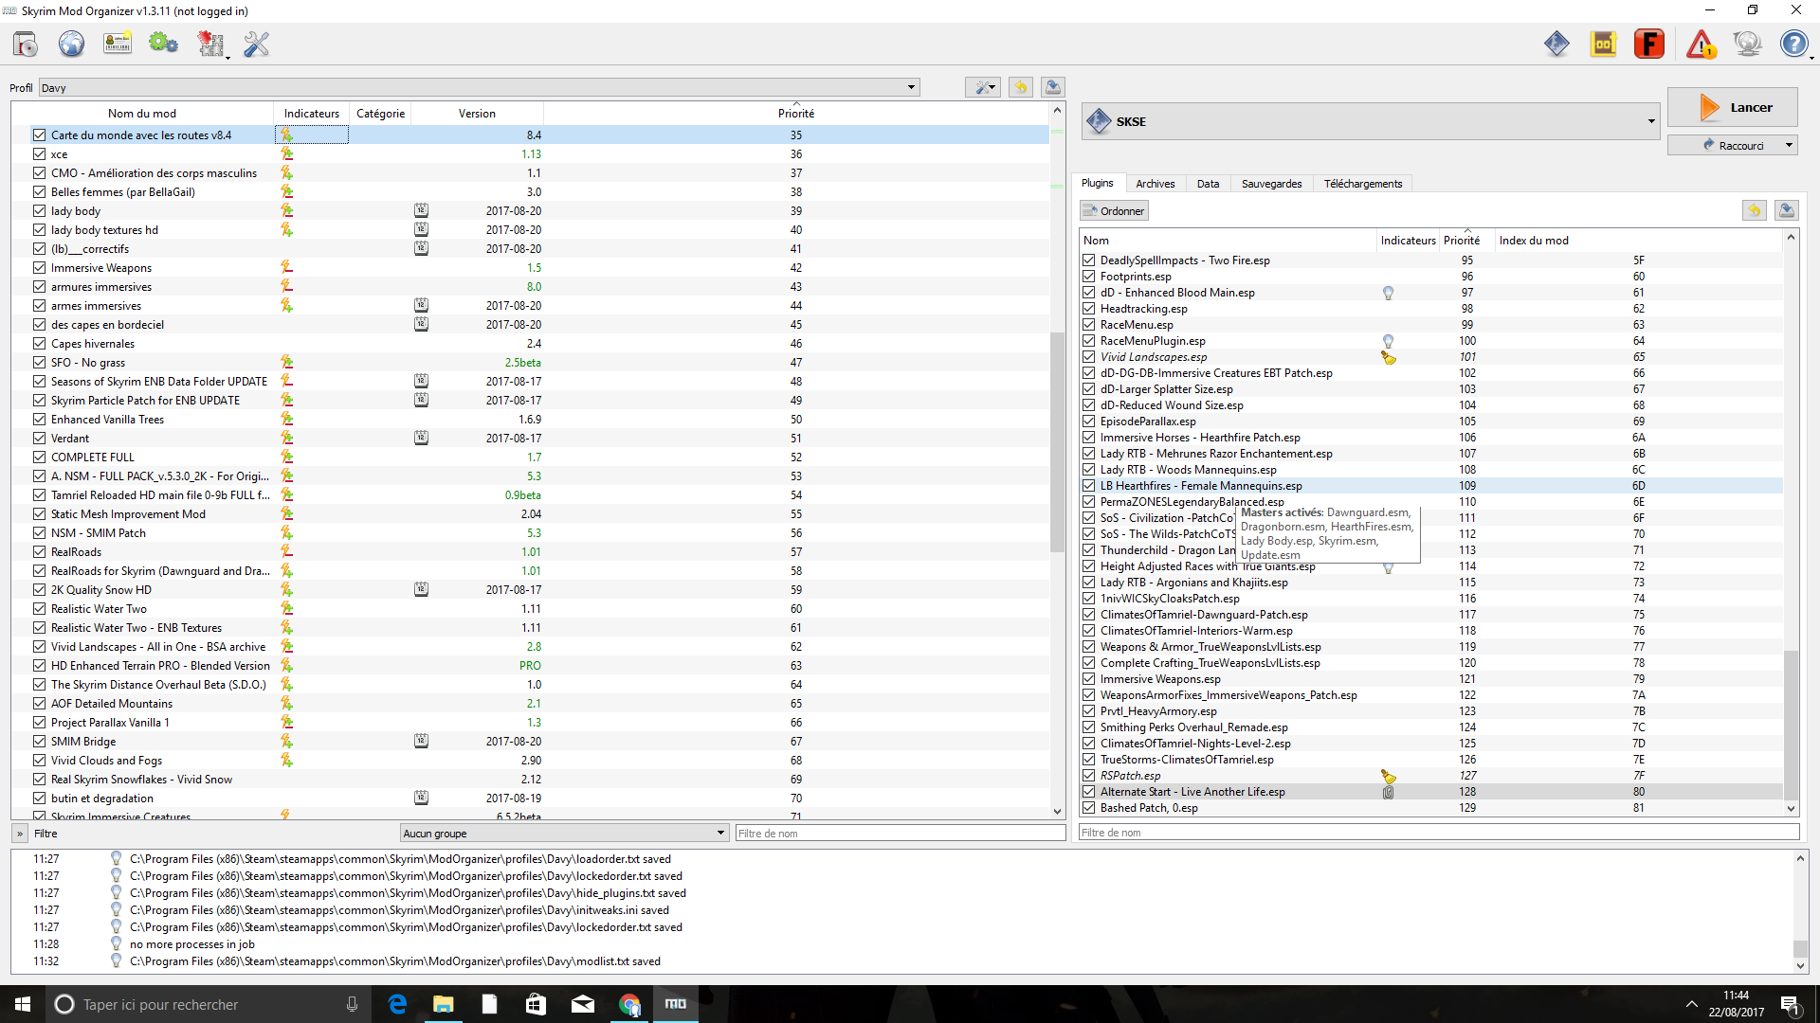
Task: Select the Plugins tab
Action: pyautogui.click(x=1098, y=183)
